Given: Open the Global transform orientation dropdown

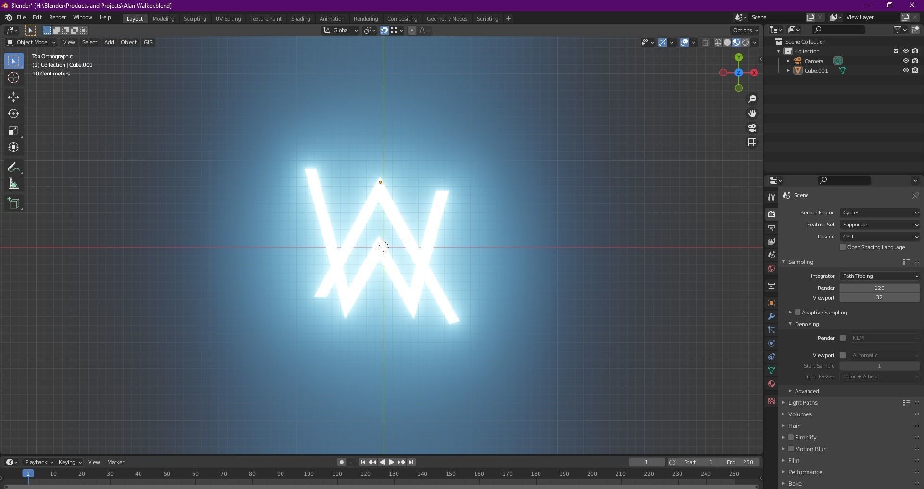Looking at the screenshot, I should (x=340, y=30).
